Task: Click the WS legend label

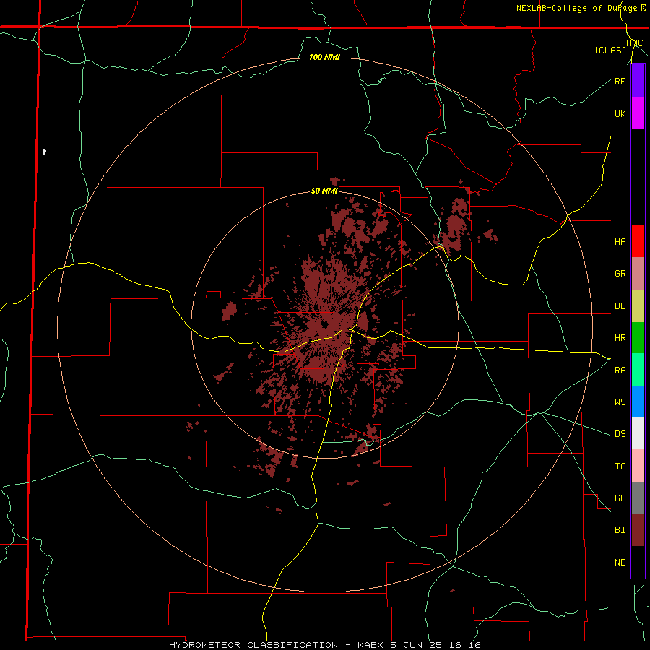Action: pos(620,402)
